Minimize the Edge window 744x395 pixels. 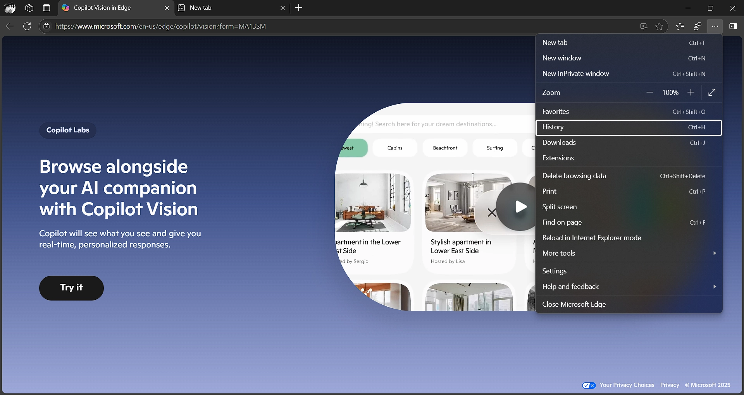click(688, 8)
